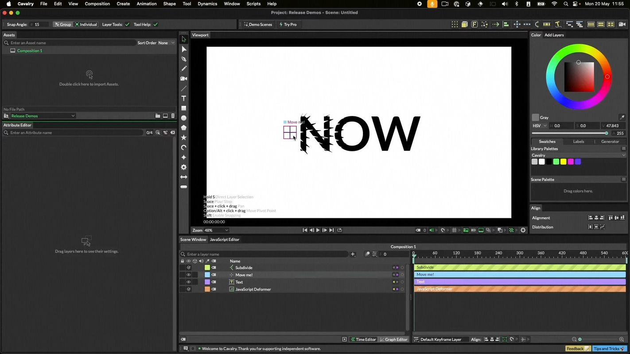The height and width of the screenshot is (354, 630).
Task: Hide the Move me! layer
Action: [x=188, y=275]
